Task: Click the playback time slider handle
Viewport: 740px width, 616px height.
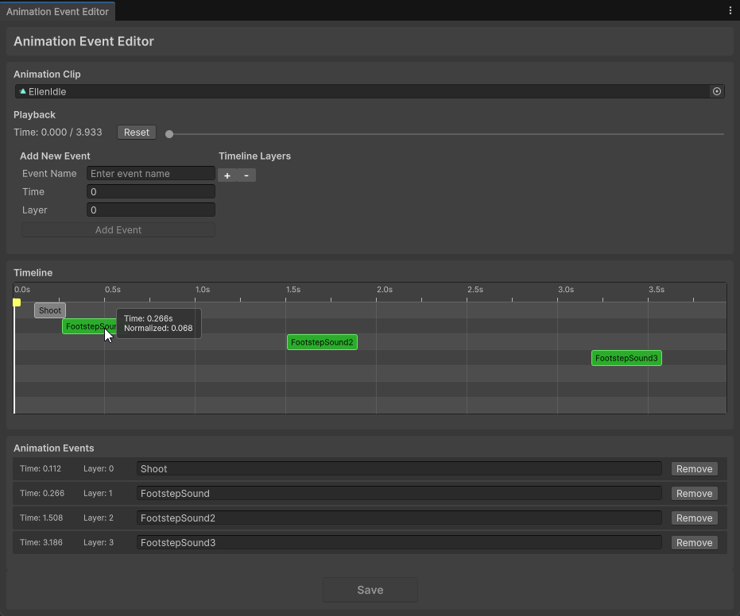Action: click(x=169, y=133)
